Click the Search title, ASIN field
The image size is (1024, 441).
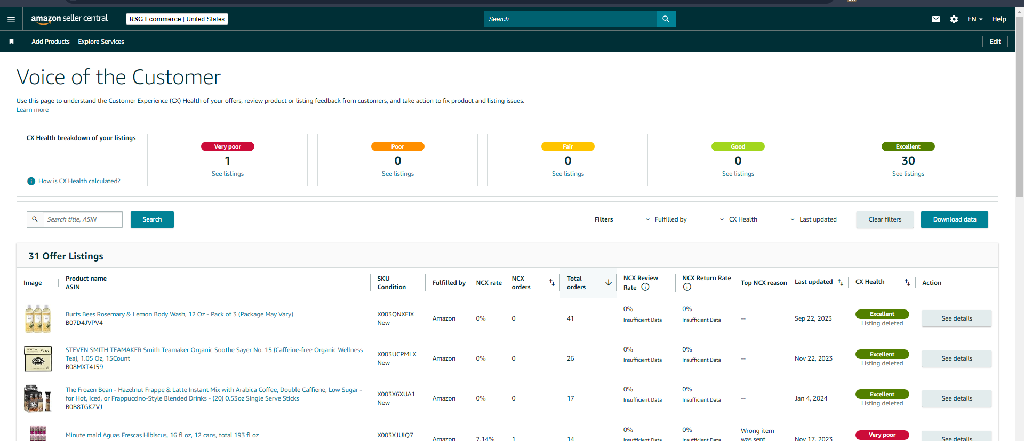coord(83,219)
